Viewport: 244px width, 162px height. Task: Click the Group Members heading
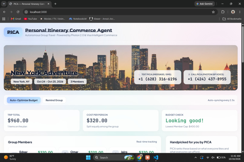(x=20, y=142)
